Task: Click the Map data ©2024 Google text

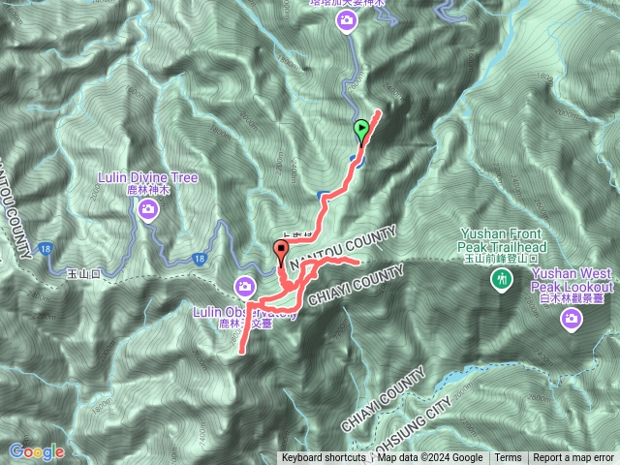Action: 430,458
